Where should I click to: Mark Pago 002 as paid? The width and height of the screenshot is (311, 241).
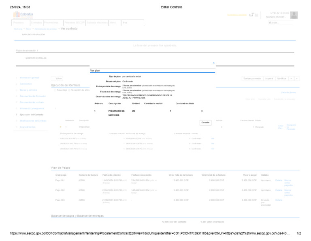pos(288,193)
